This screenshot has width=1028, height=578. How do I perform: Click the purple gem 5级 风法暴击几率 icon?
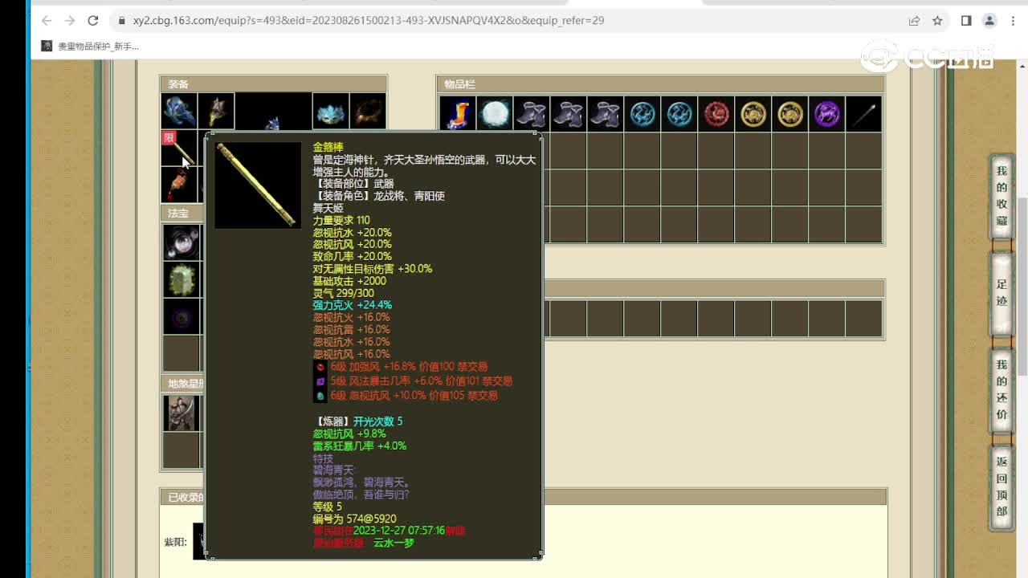(x=320, y=381)
